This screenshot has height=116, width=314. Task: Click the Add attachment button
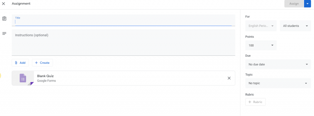20,63
